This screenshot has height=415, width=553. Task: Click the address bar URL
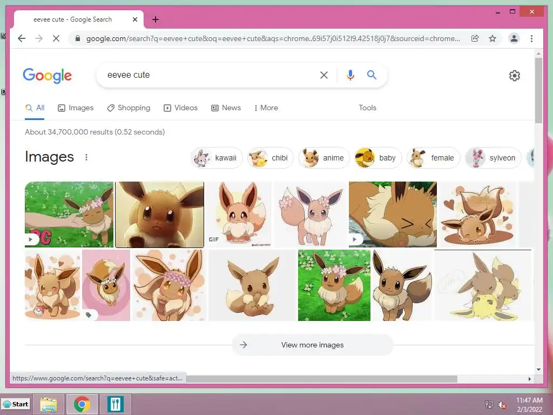[273, 38]
